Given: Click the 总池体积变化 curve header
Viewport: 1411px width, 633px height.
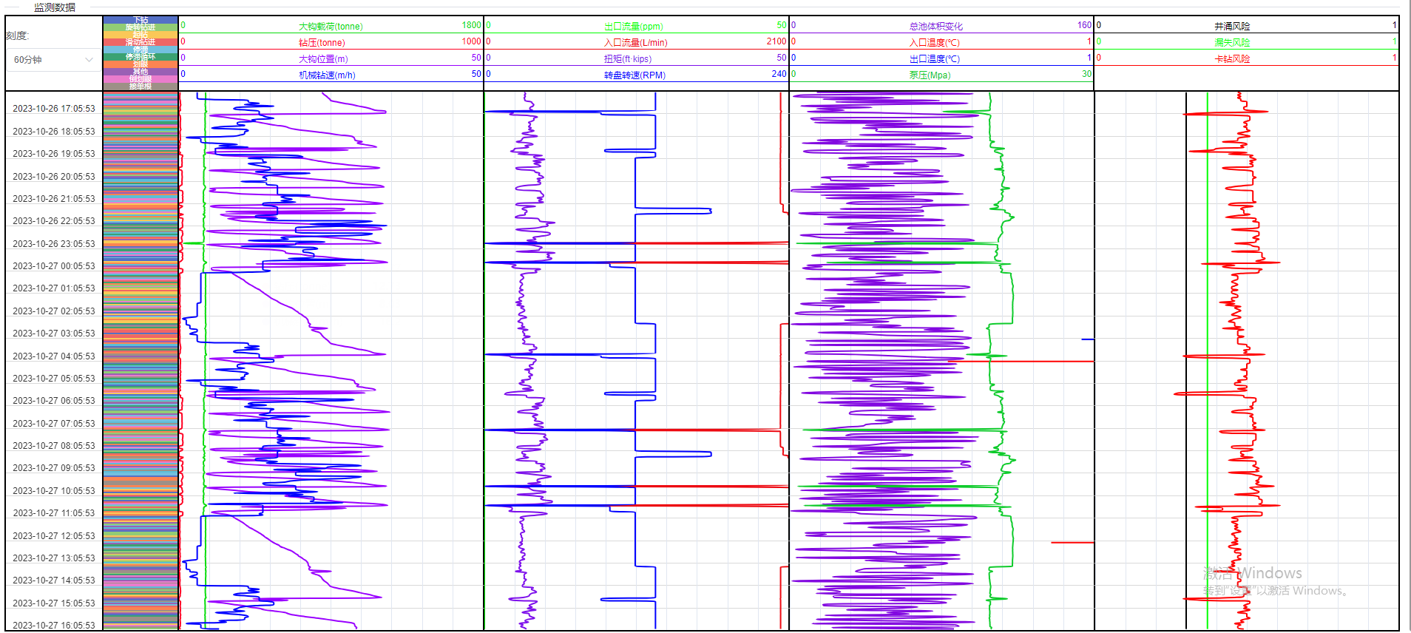Looking at the screenshot, I should (935, 26).
